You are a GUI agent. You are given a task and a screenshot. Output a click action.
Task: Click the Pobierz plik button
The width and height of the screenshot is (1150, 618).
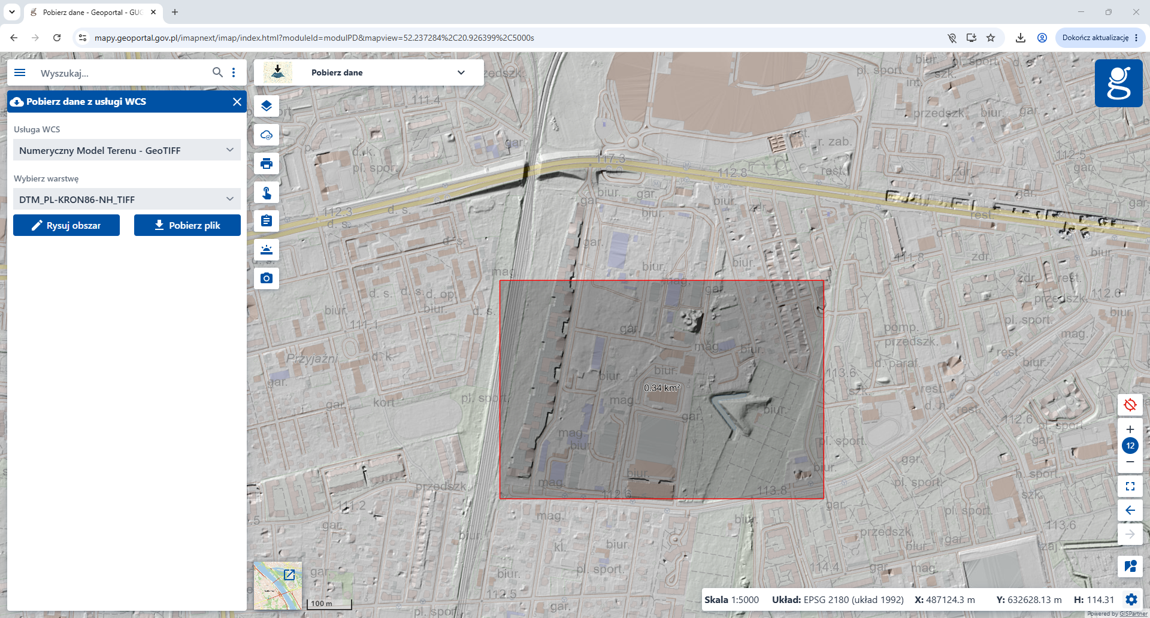(187, 225)
